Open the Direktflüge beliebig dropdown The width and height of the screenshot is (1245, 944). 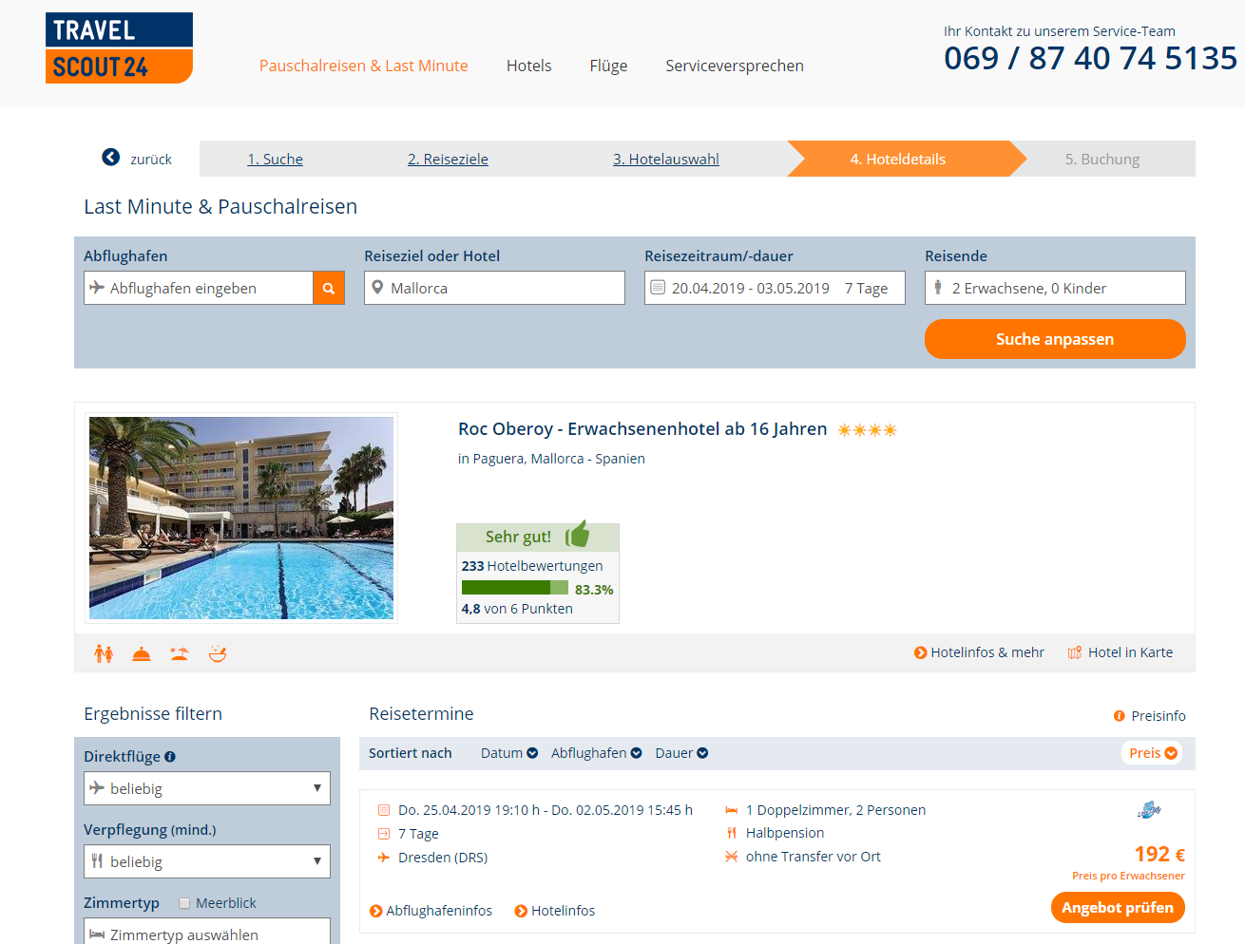point(207,788)
